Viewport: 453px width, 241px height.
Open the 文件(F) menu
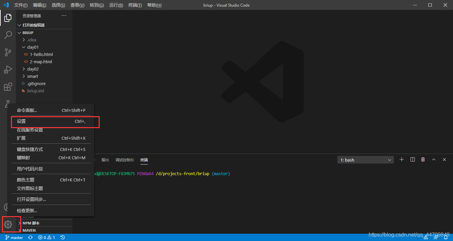point(21,5)
